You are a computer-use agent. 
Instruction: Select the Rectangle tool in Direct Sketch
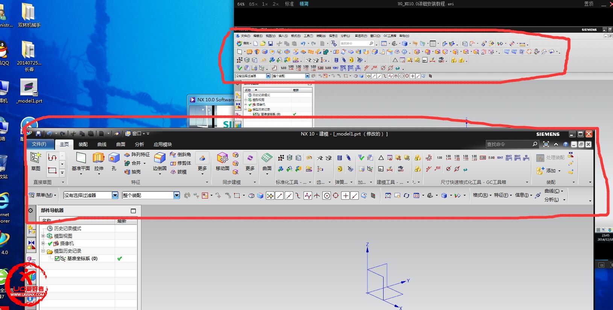(x=52, y=171)
